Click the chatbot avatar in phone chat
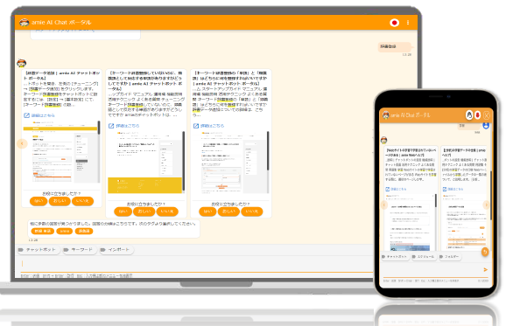The height and width of the screenshot is (326, 513). 383,140
